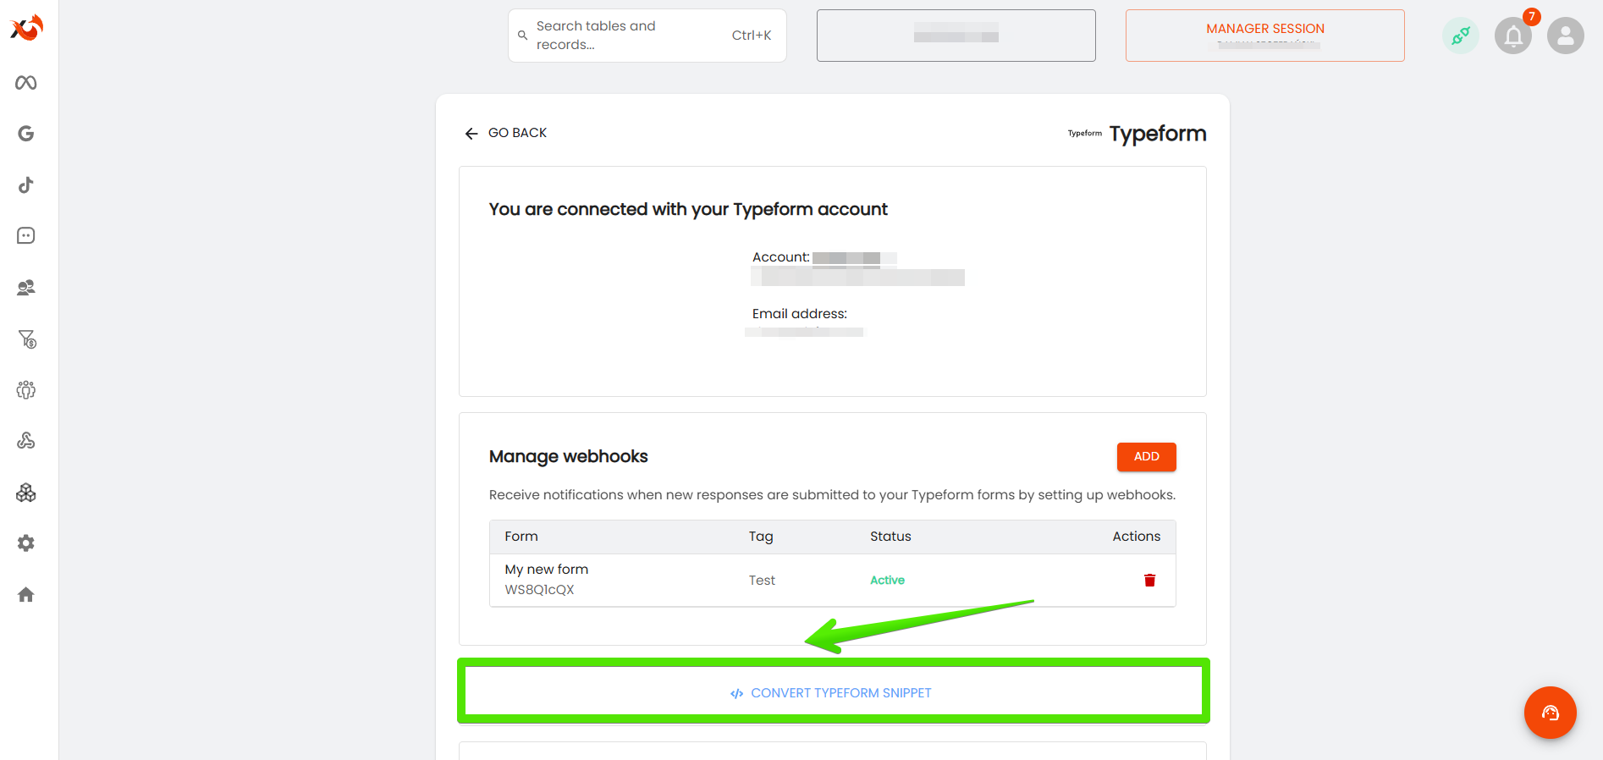The width and height of the screenshot is (1603, 760).
Task: Delete the My new form webhook
Action: (x=1149, y=580)
